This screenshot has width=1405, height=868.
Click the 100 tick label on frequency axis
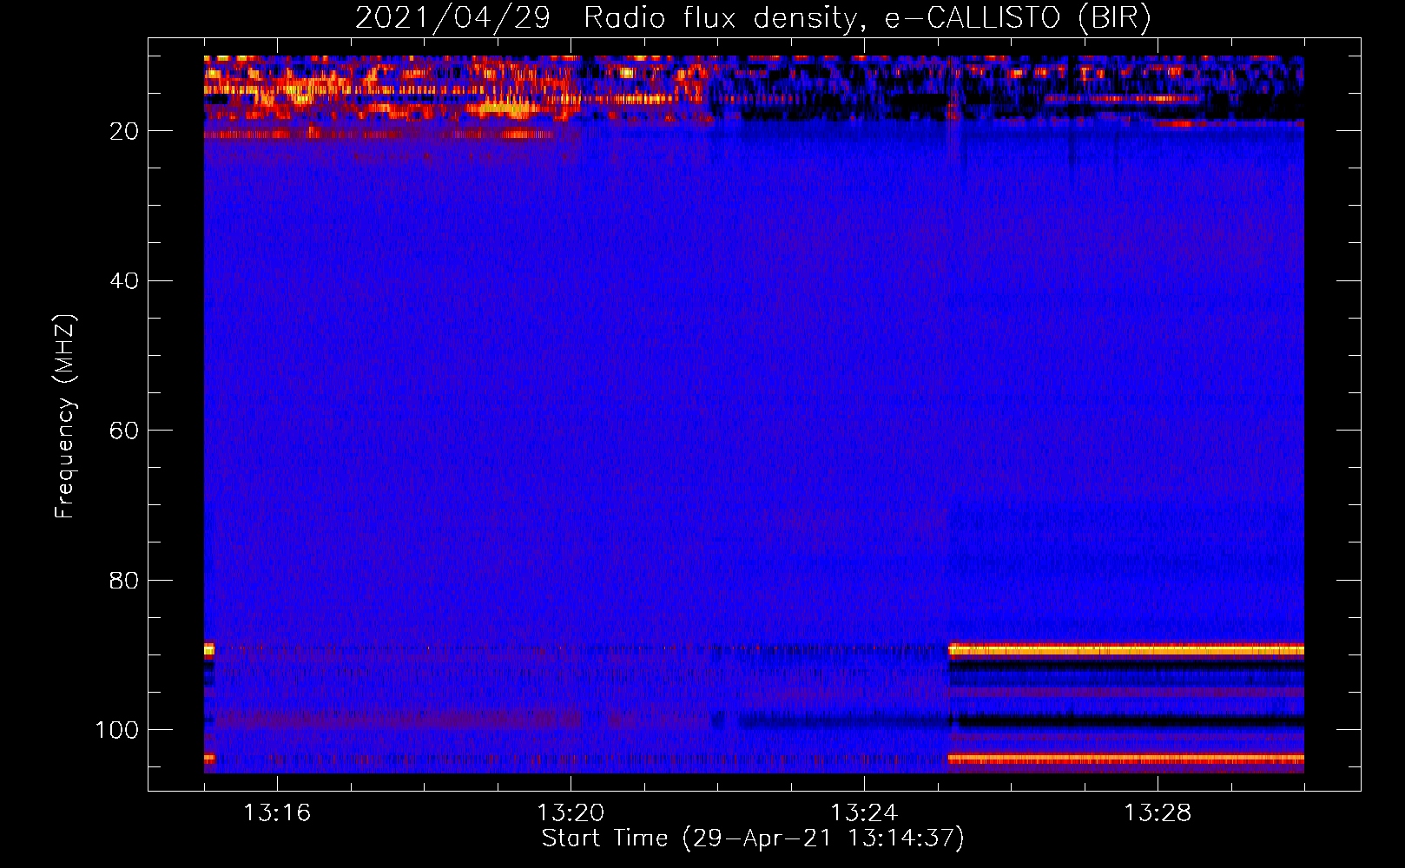[x=117, y=730]
